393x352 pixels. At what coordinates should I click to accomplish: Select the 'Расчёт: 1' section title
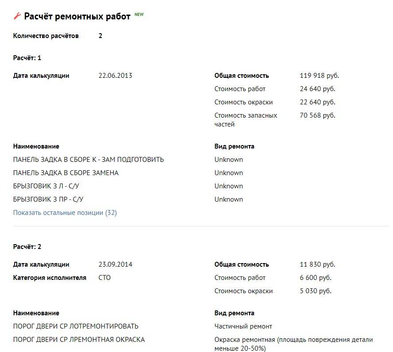(27, 58)
